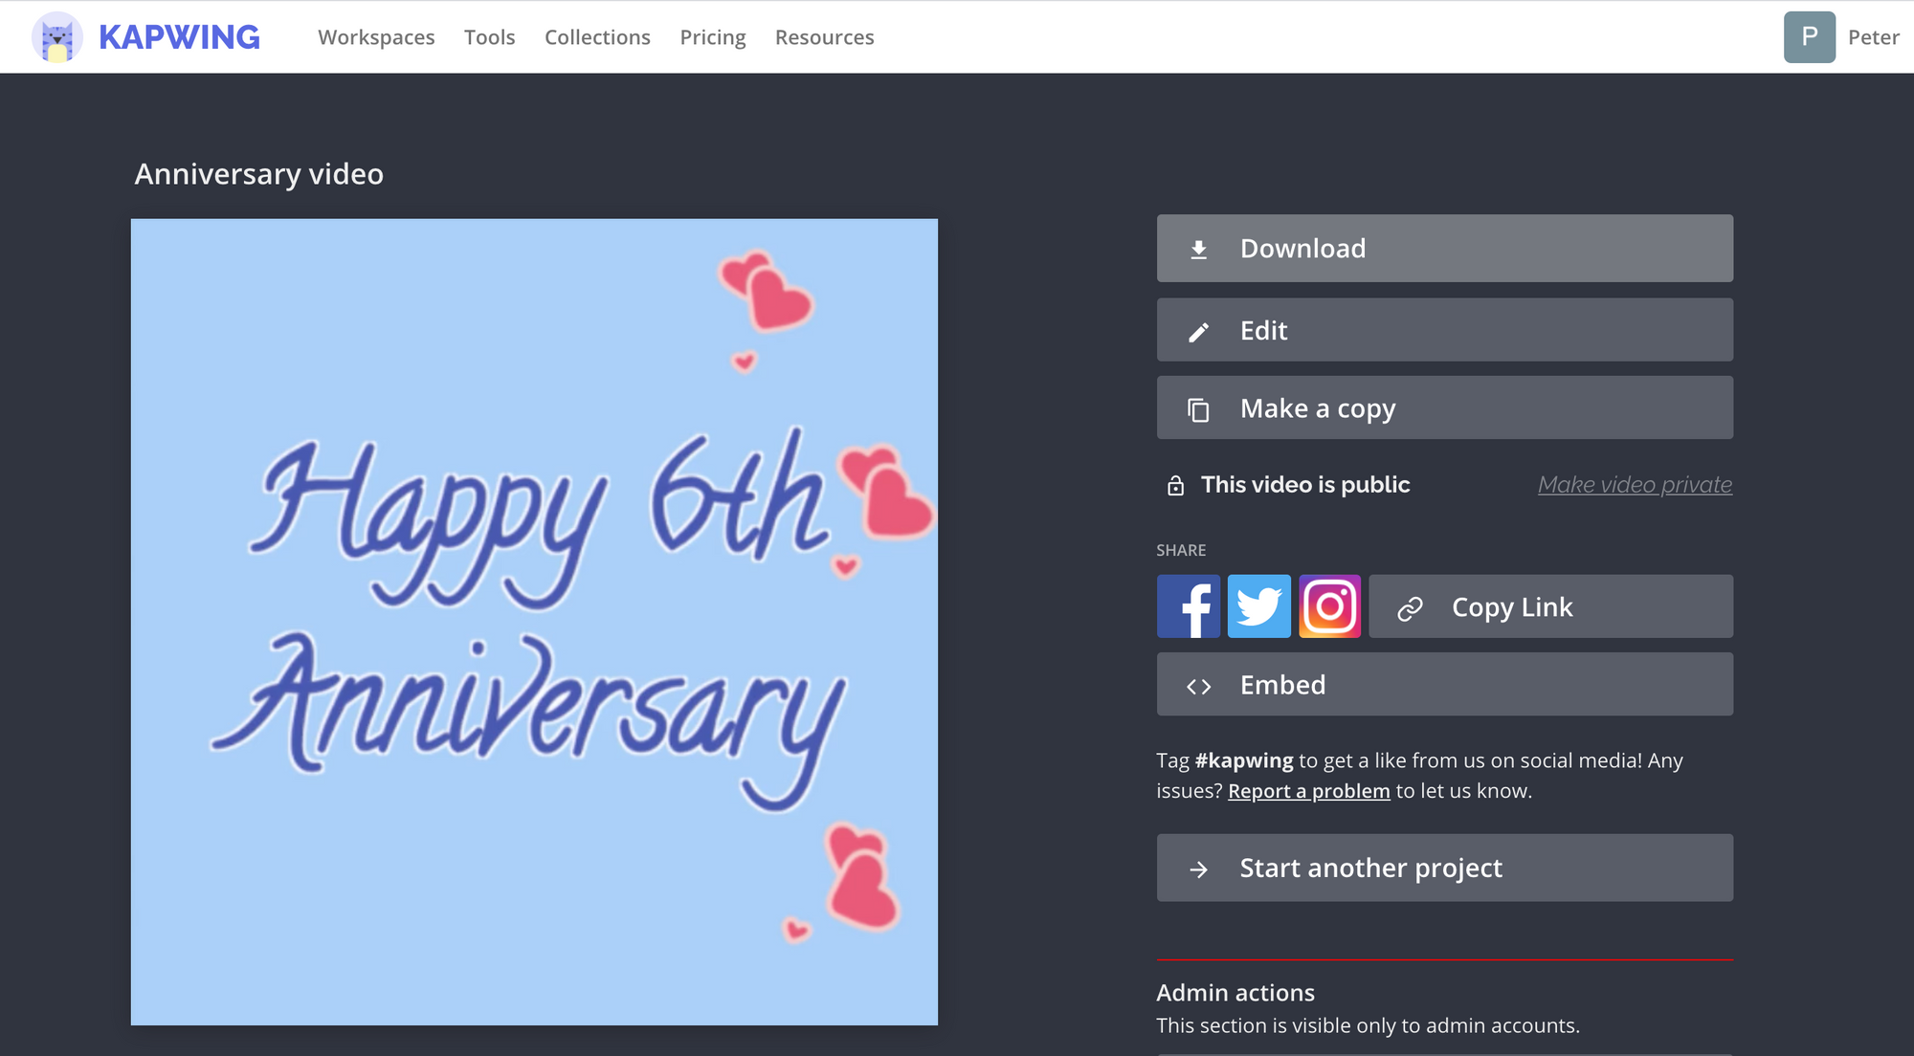
Task: Click the embed code brackets icon
Action: (1198, 687)
